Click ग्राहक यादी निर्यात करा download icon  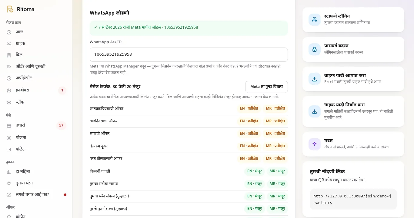[x=315, y=111]
